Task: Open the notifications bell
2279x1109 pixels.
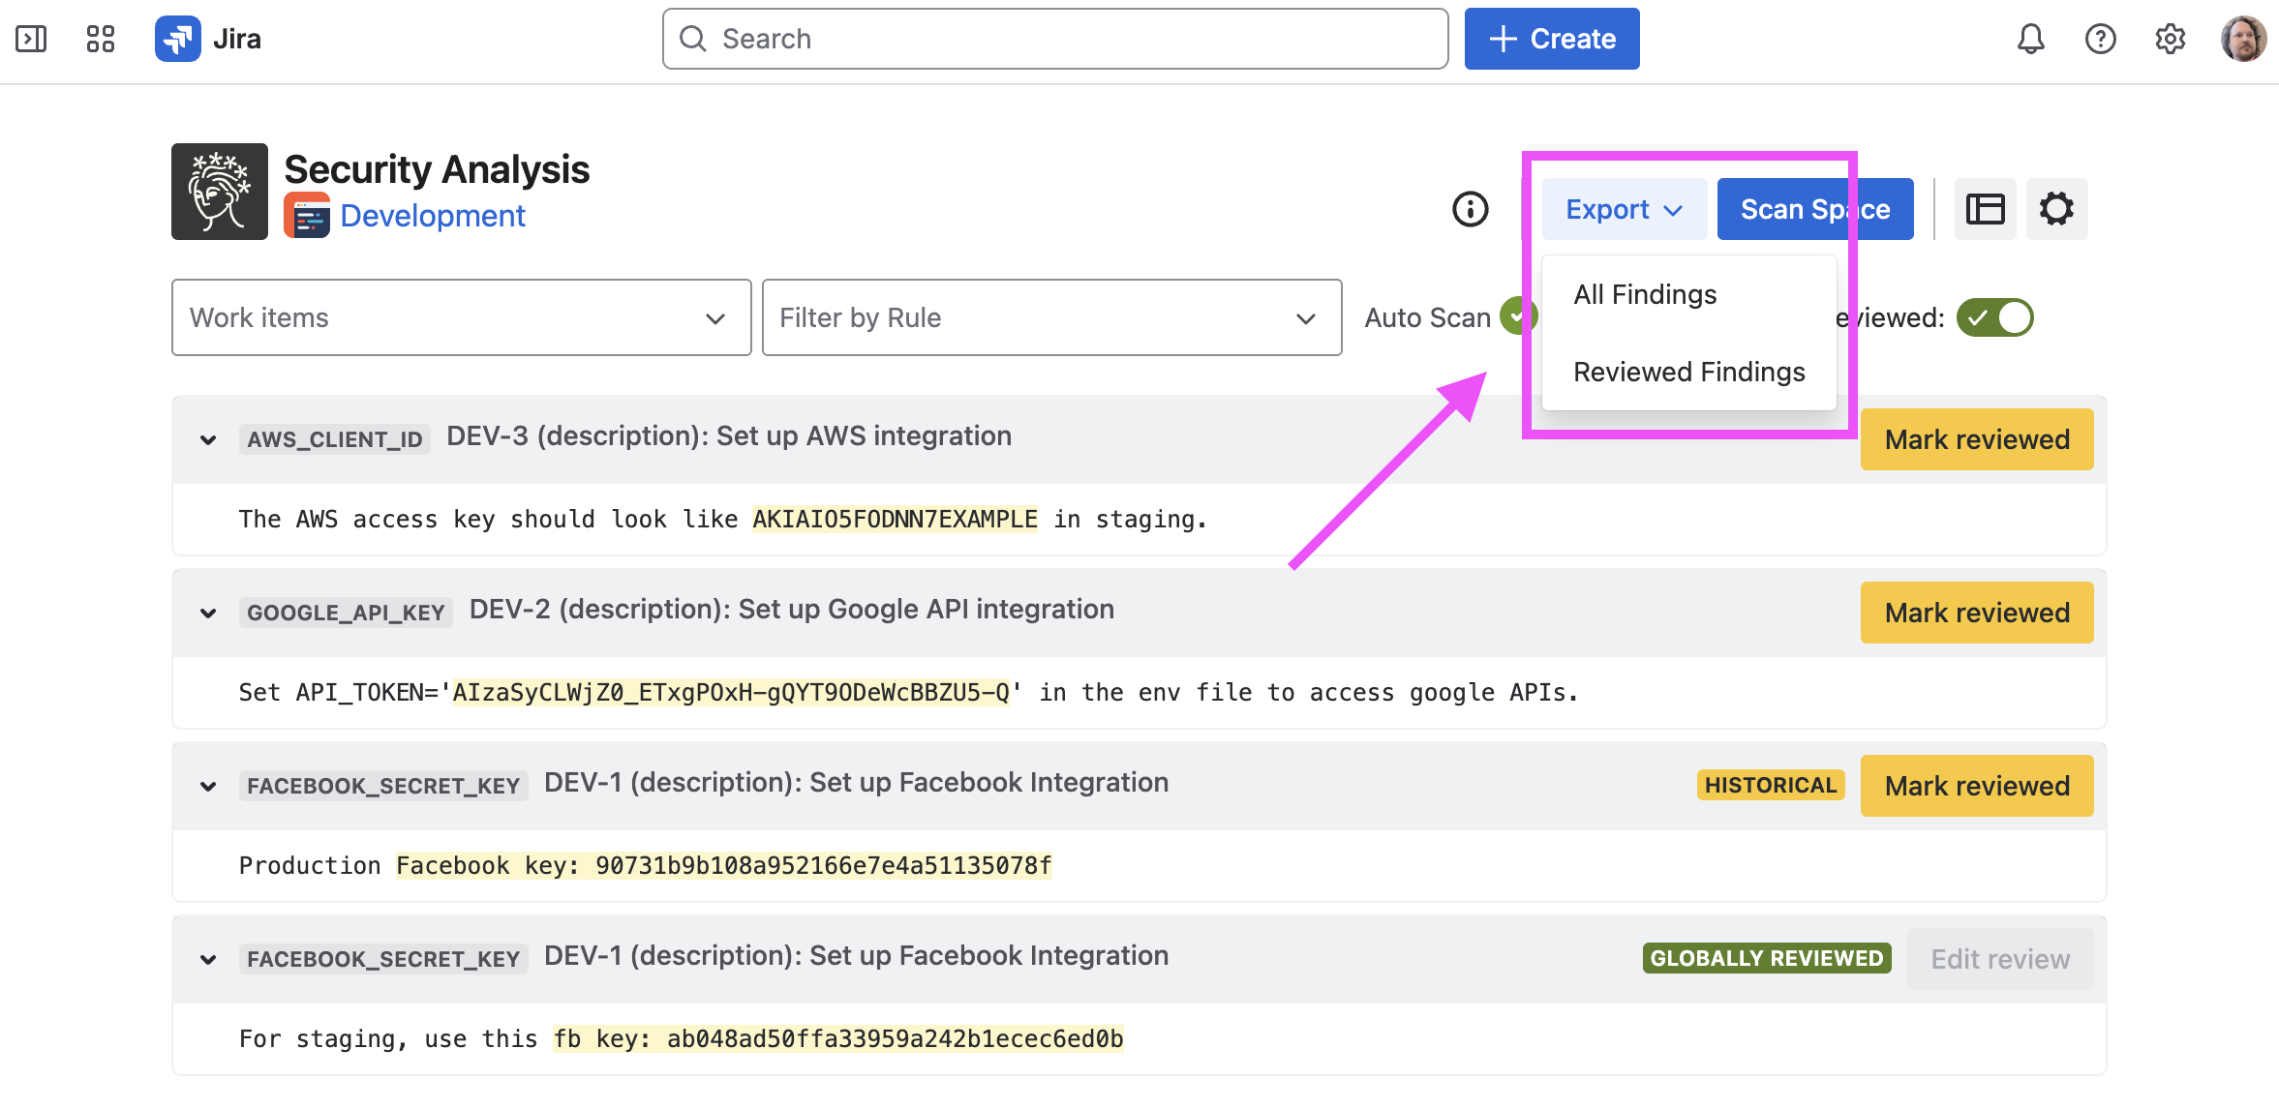Action: (2030, 39)
